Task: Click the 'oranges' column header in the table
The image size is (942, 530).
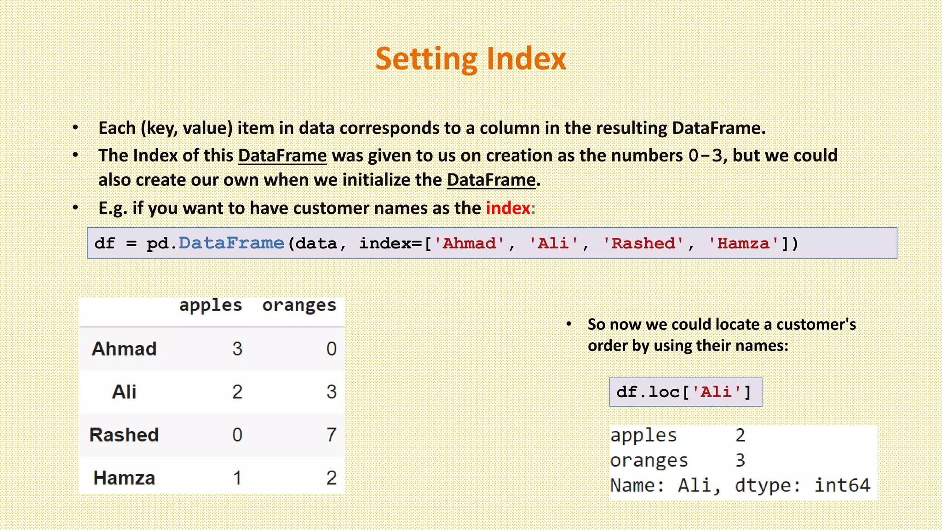Action: [299, 305]
